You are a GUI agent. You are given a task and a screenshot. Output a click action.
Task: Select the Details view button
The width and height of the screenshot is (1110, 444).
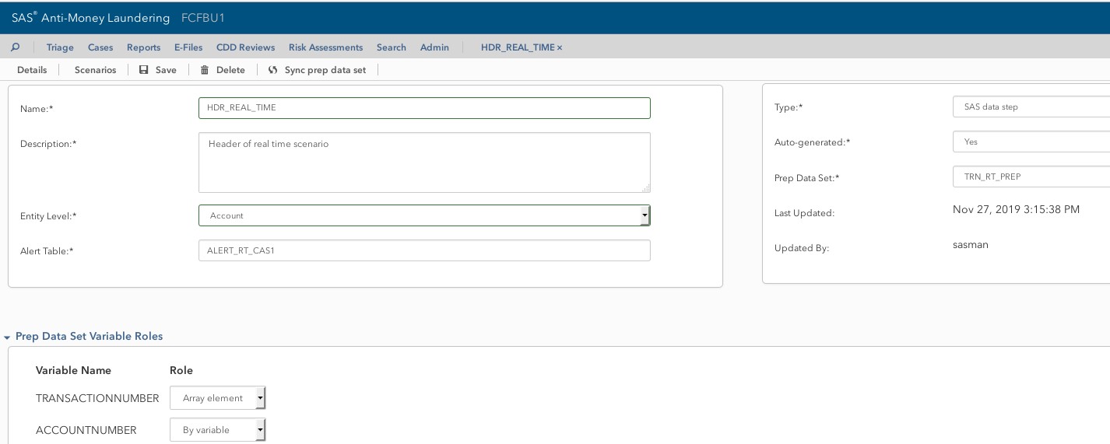click(x=32, y=70)
